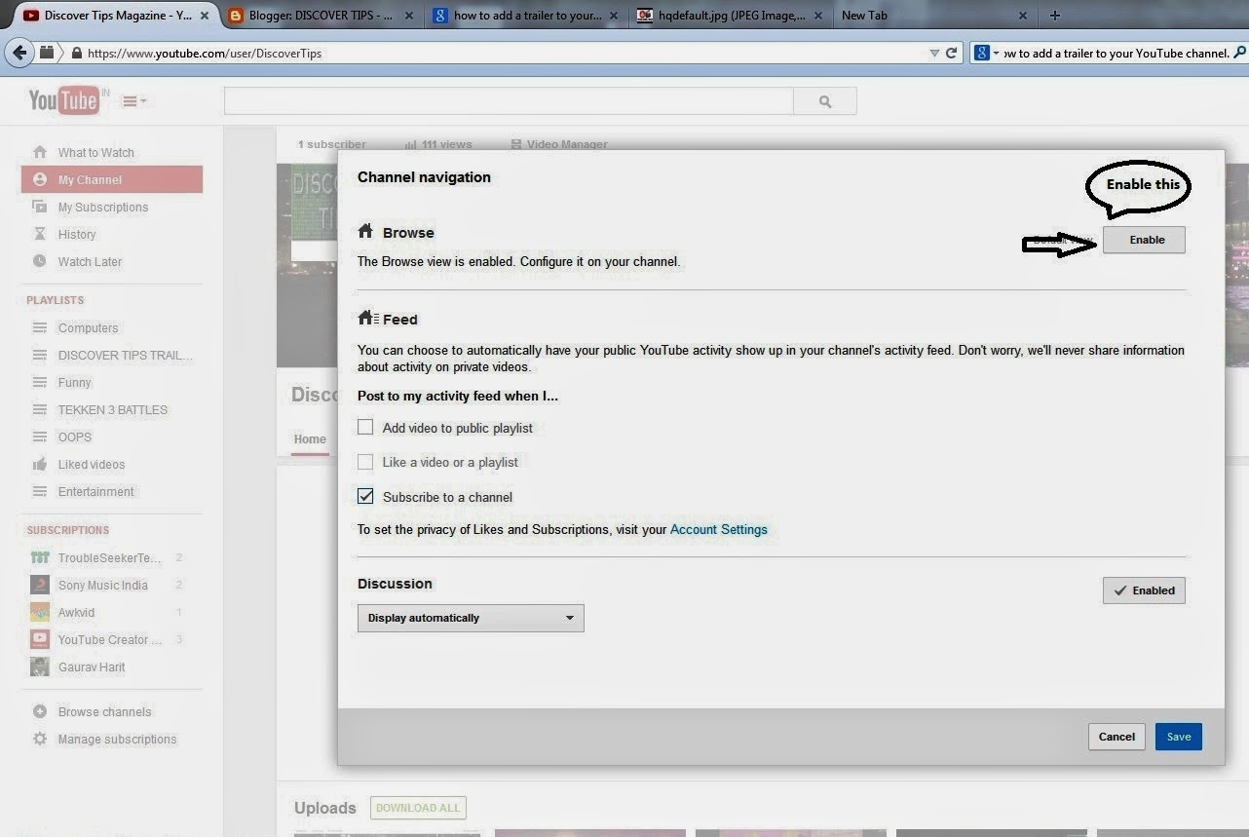Click the YouTube search magnifier button
This screenshot has height=837, width=1249.
(825, 101)
